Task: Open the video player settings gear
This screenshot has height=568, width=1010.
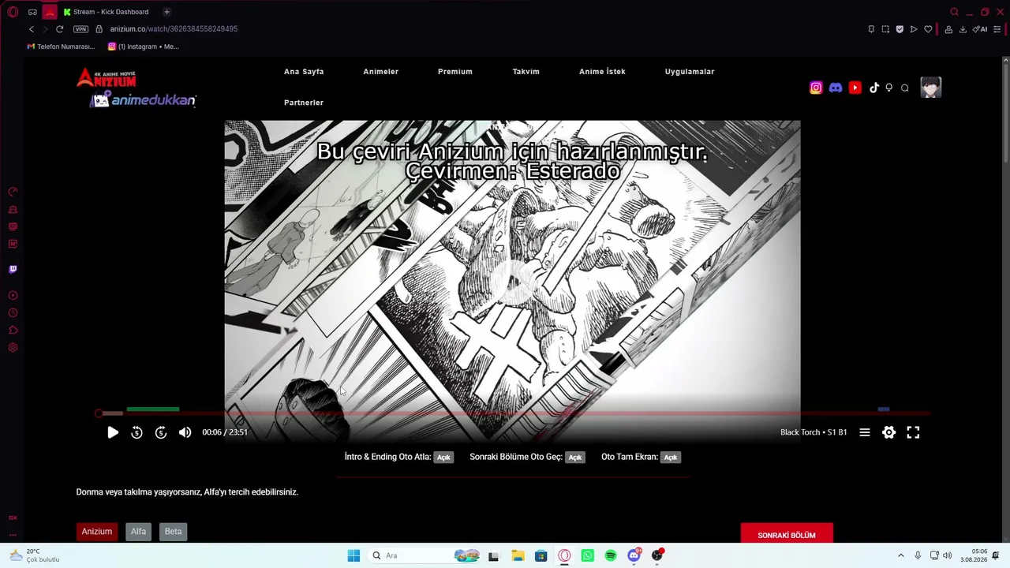Action: (x=889, y=432)
